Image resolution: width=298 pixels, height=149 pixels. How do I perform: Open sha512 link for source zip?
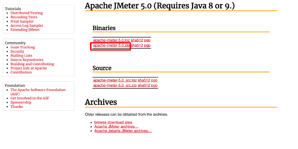(x=144, y=85)
